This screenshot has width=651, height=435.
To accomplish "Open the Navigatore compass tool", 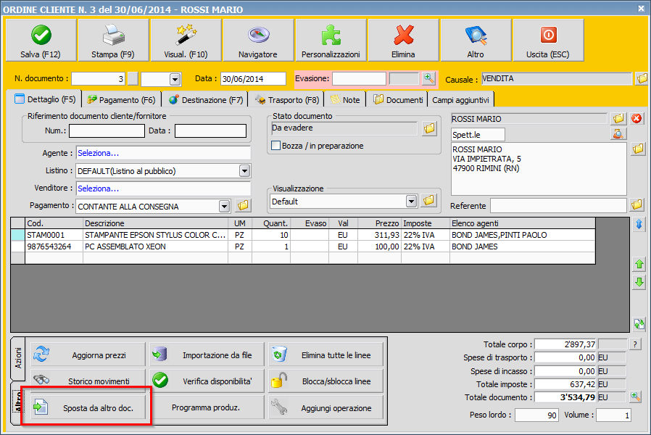I will click(x=258, y=40).
